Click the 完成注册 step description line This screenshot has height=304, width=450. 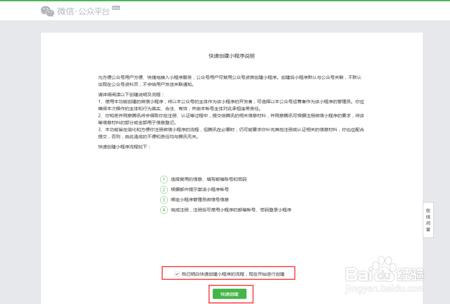coord(232,210)
